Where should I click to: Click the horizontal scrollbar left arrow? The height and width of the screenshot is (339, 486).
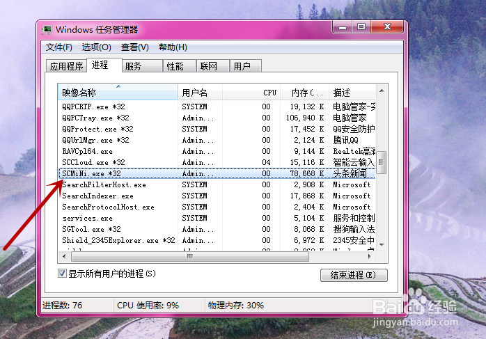click(64, 256)
